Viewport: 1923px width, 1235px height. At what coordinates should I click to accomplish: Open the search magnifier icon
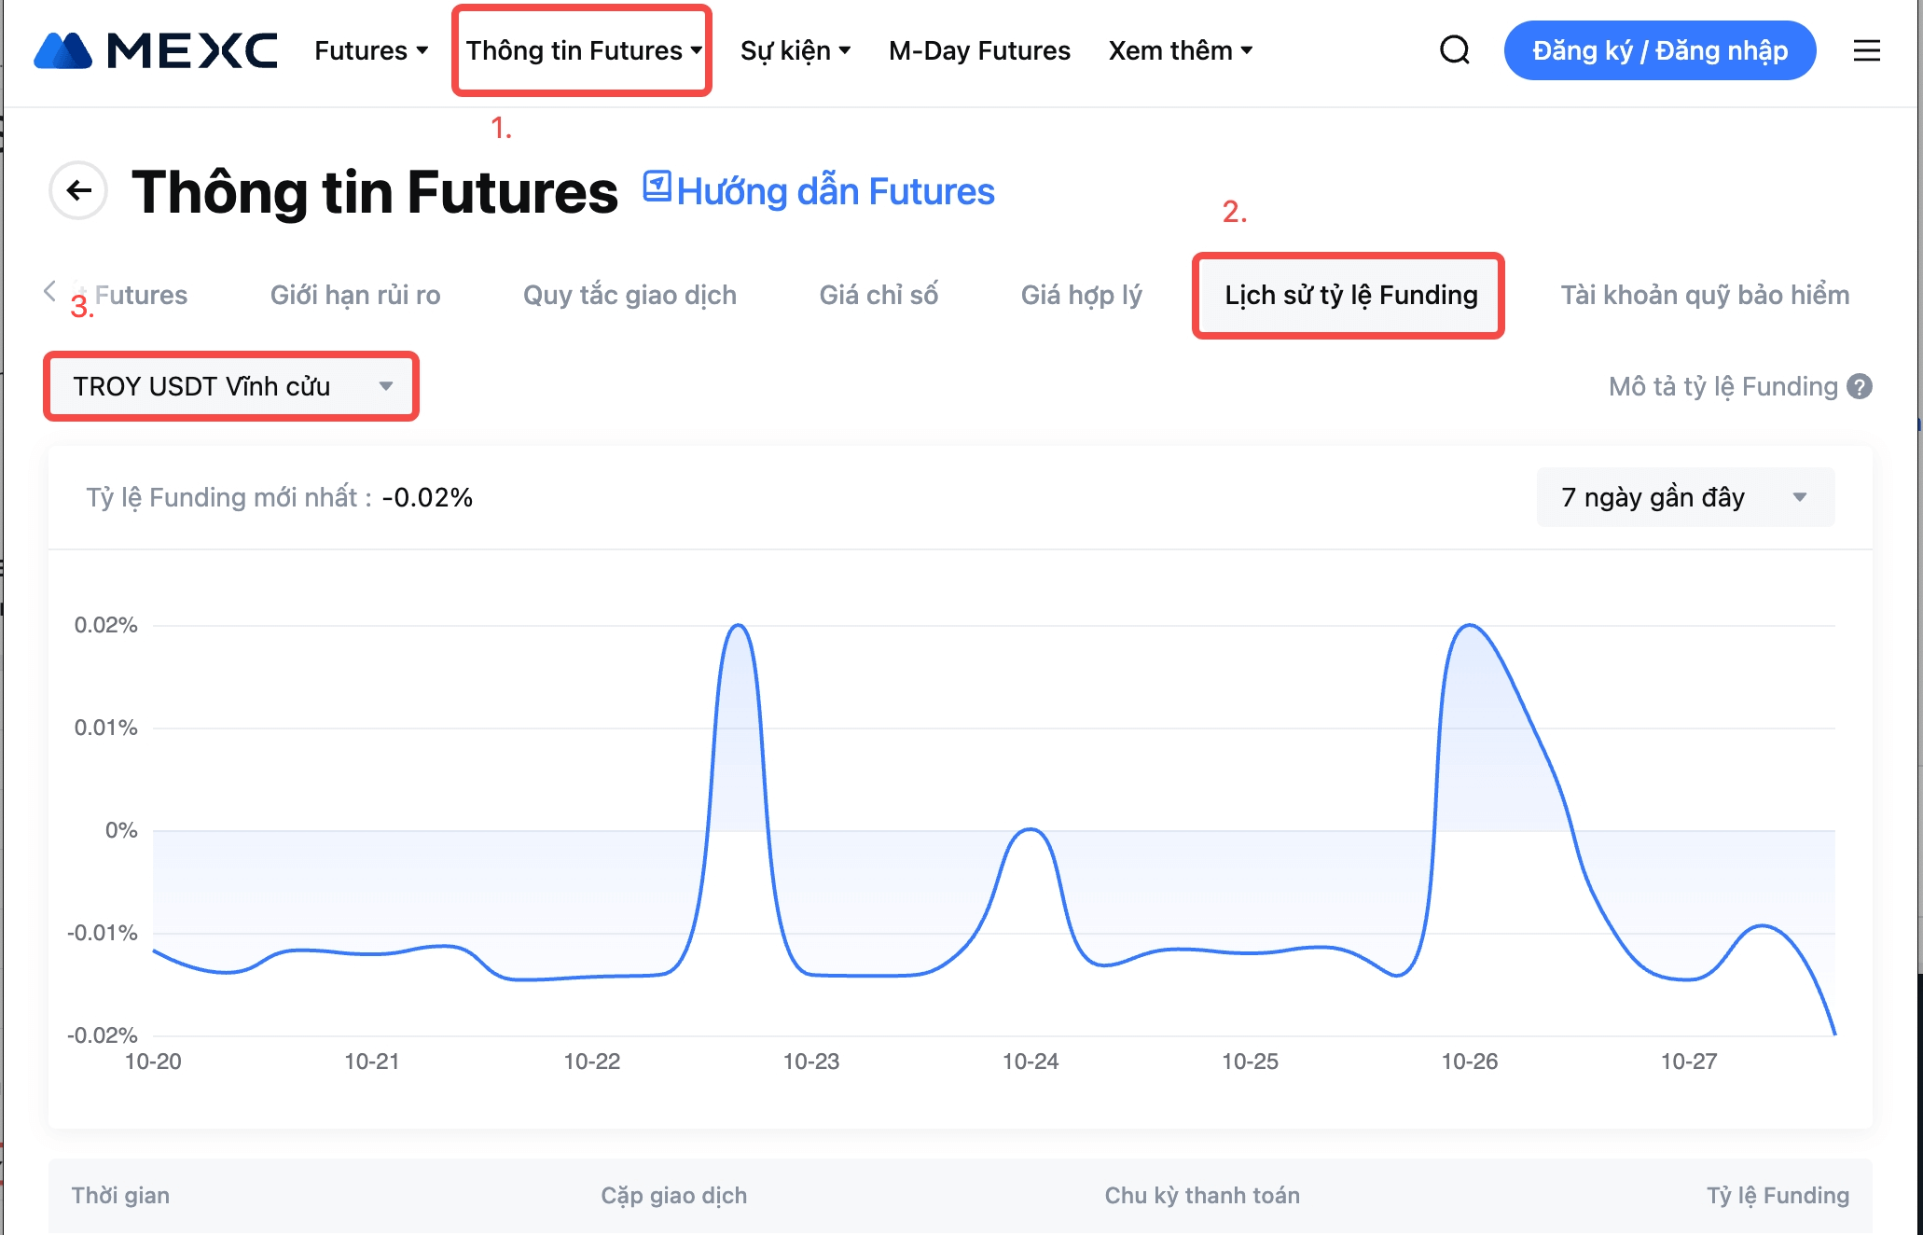coord(1454,50)
